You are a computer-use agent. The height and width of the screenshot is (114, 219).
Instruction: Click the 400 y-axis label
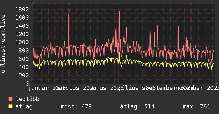(24, 67)
